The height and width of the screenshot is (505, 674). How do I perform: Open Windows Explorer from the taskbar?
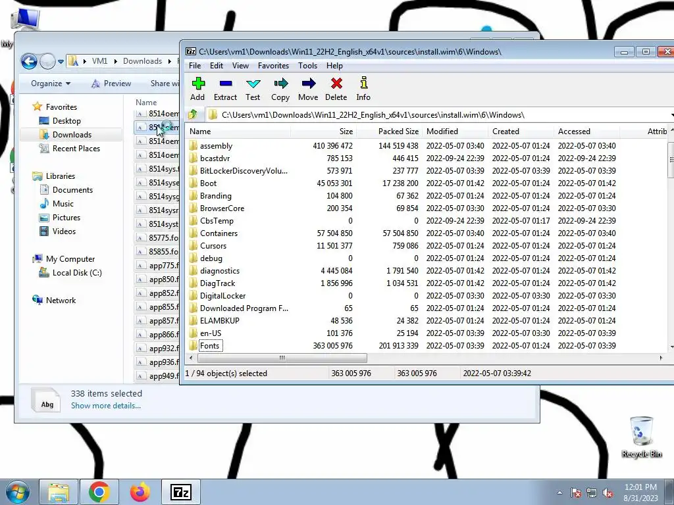(59, 492)
